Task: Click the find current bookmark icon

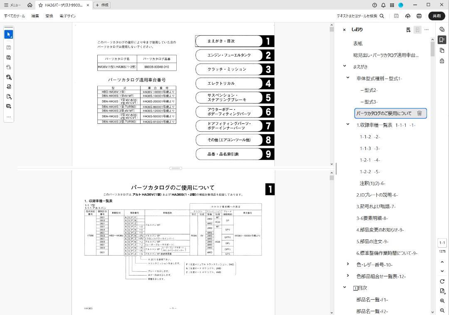Action: pyautogui.click(x=408, y=30)
